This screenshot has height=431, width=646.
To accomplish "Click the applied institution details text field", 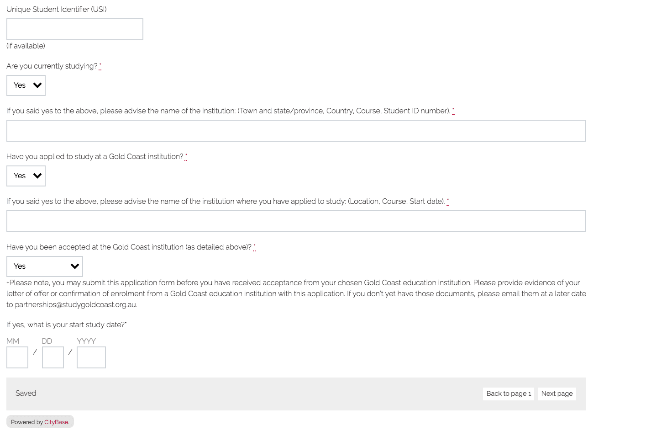I will point(296,221).
